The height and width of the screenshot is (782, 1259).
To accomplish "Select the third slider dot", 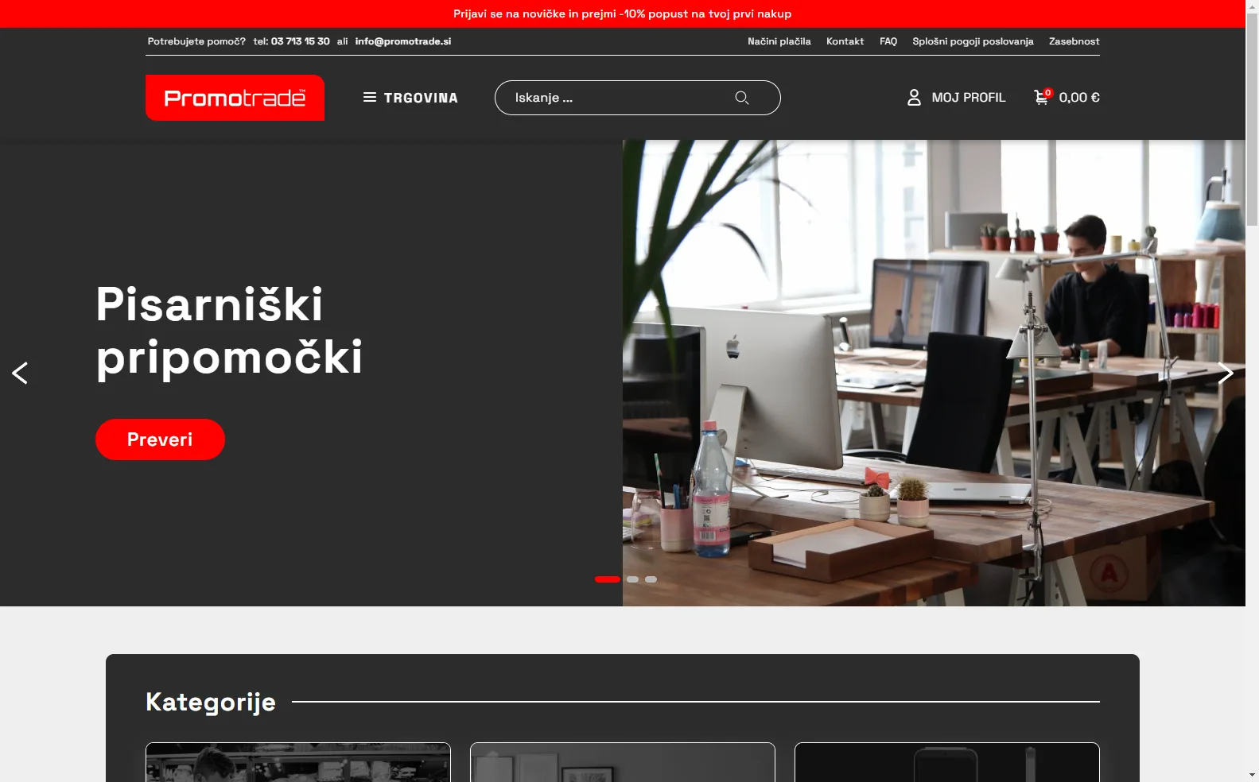I will tap(651, 579).
